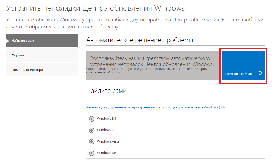276x163 pixels.
Task: Expand the Windows XP plus icon
Action: (x=91, y=153)
